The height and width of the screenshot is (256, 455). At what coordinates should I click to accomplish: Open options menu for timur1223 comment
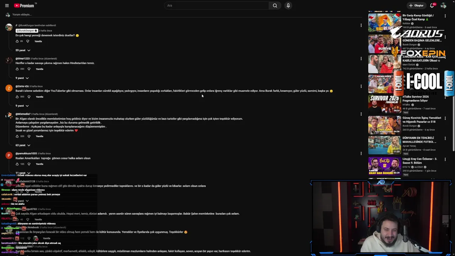361,58
